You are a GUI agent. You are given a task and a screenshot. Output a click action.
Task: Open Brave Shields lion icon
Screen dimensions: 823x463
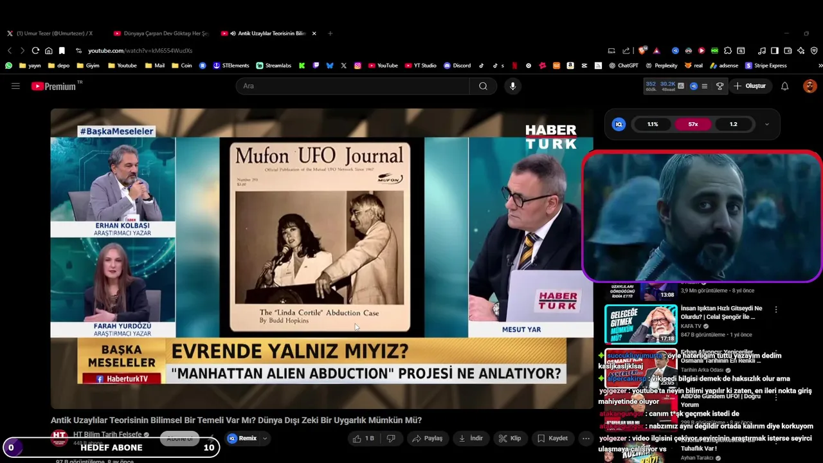point(642,50)
